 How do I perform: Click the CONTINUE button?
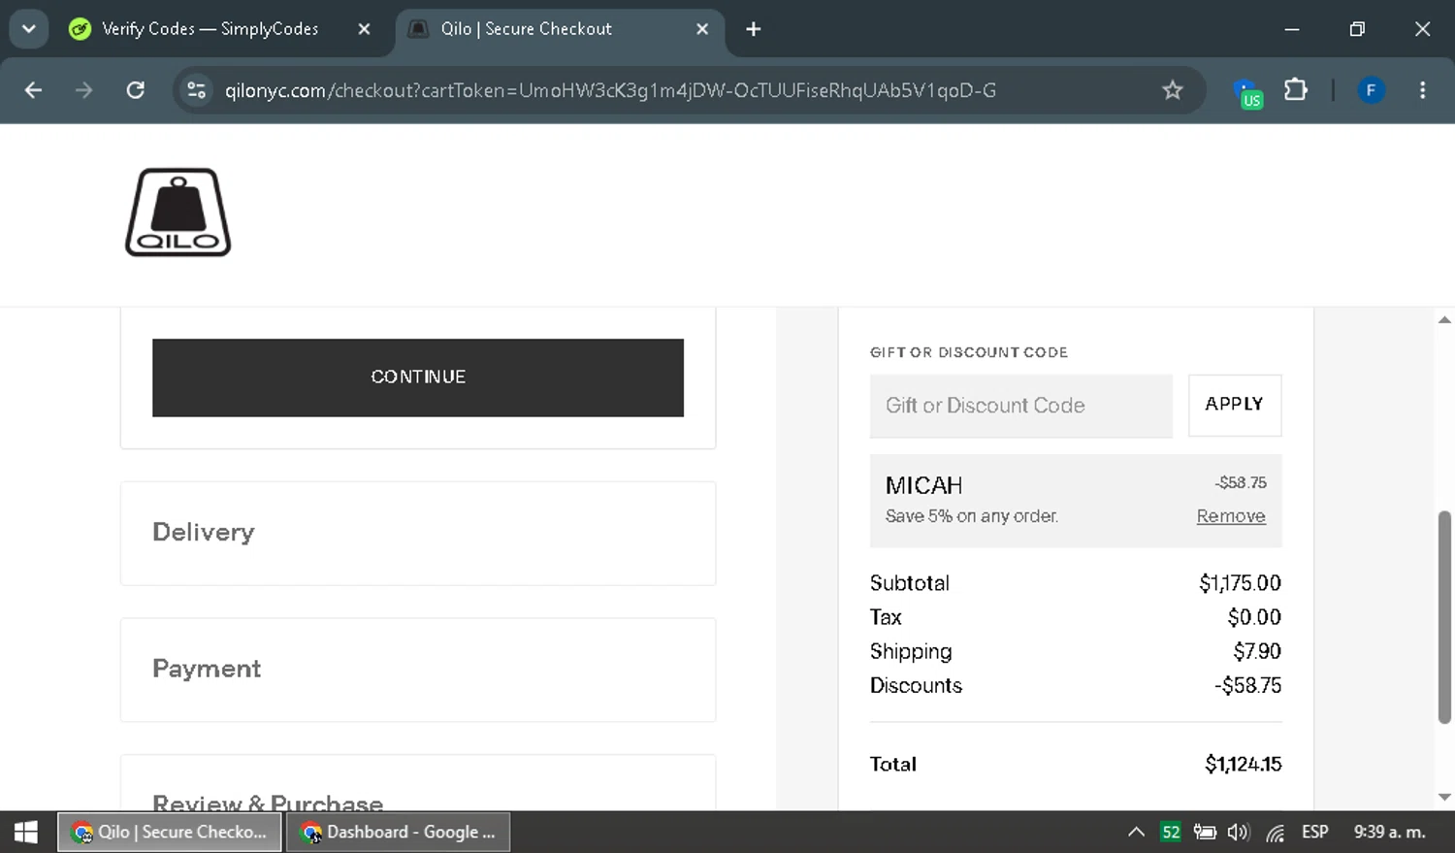(x=418, y=377)
